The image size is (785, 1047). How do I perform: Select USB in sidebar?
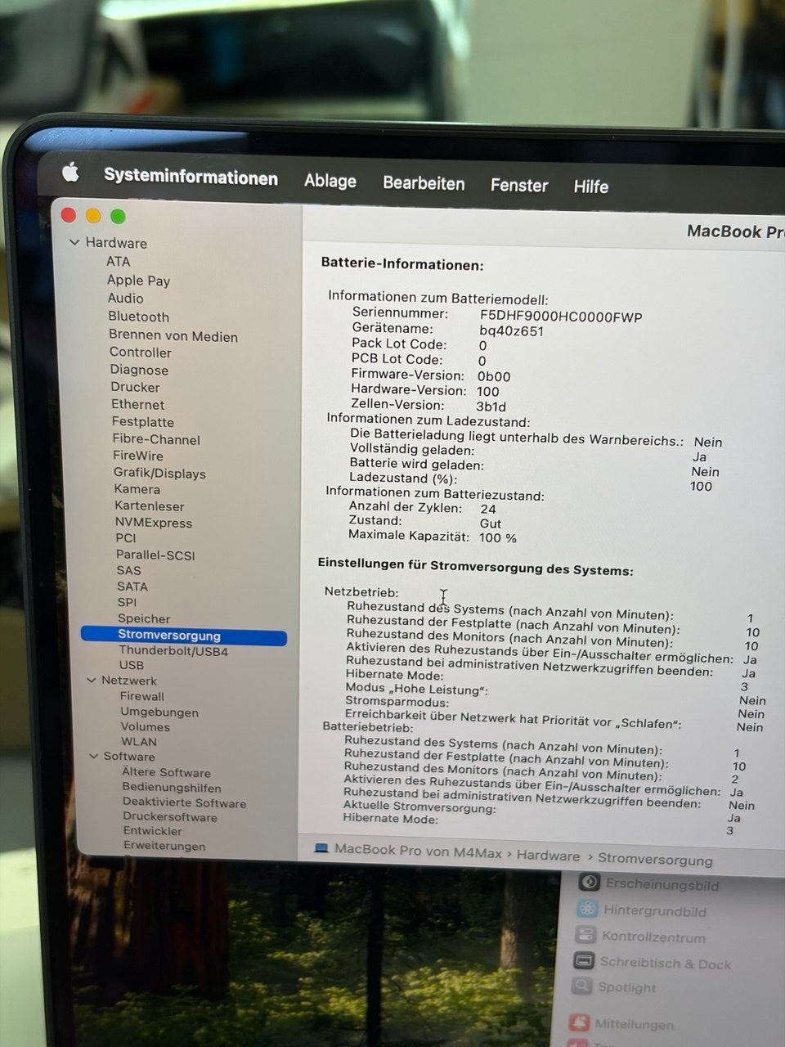[131, 666]
